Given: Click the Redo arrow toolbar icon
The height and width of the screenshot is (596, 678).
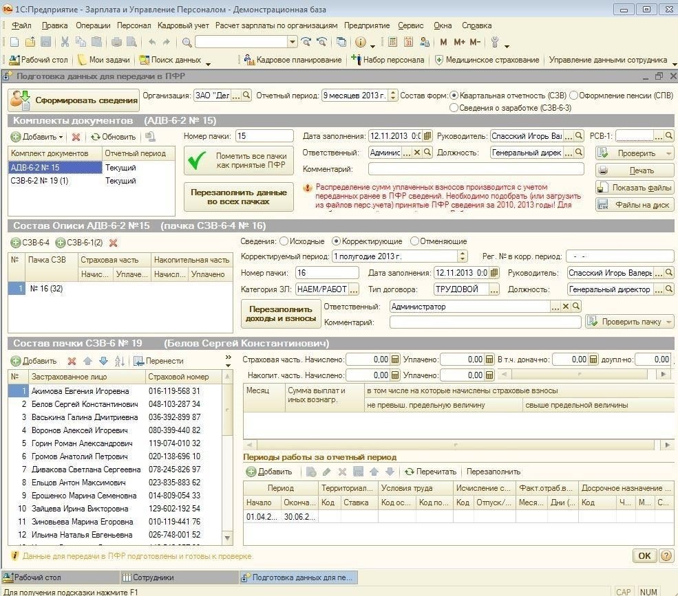Looking at the screenshot, I should (167, 42).
